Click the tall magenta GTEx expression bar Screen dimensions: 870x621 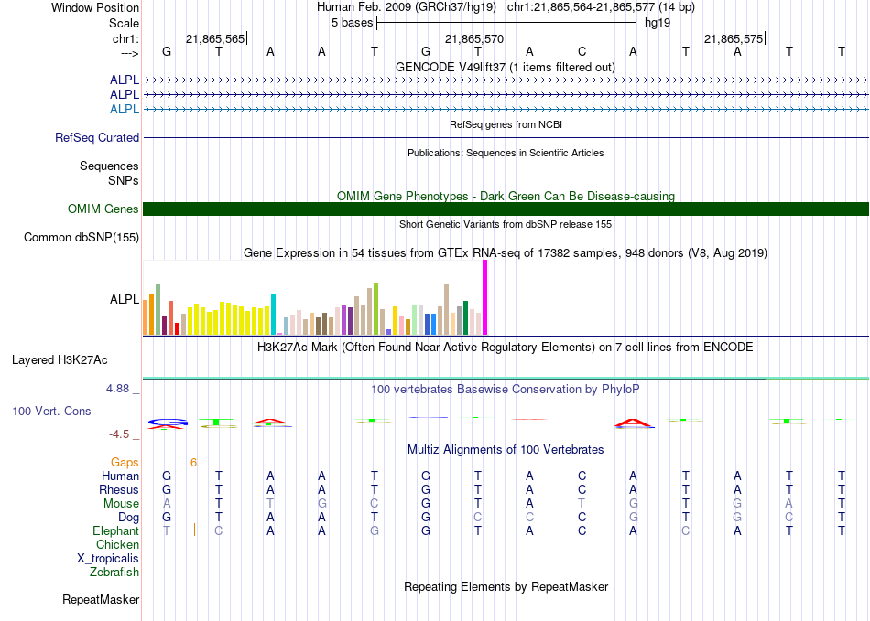click(x=485, y=297)
